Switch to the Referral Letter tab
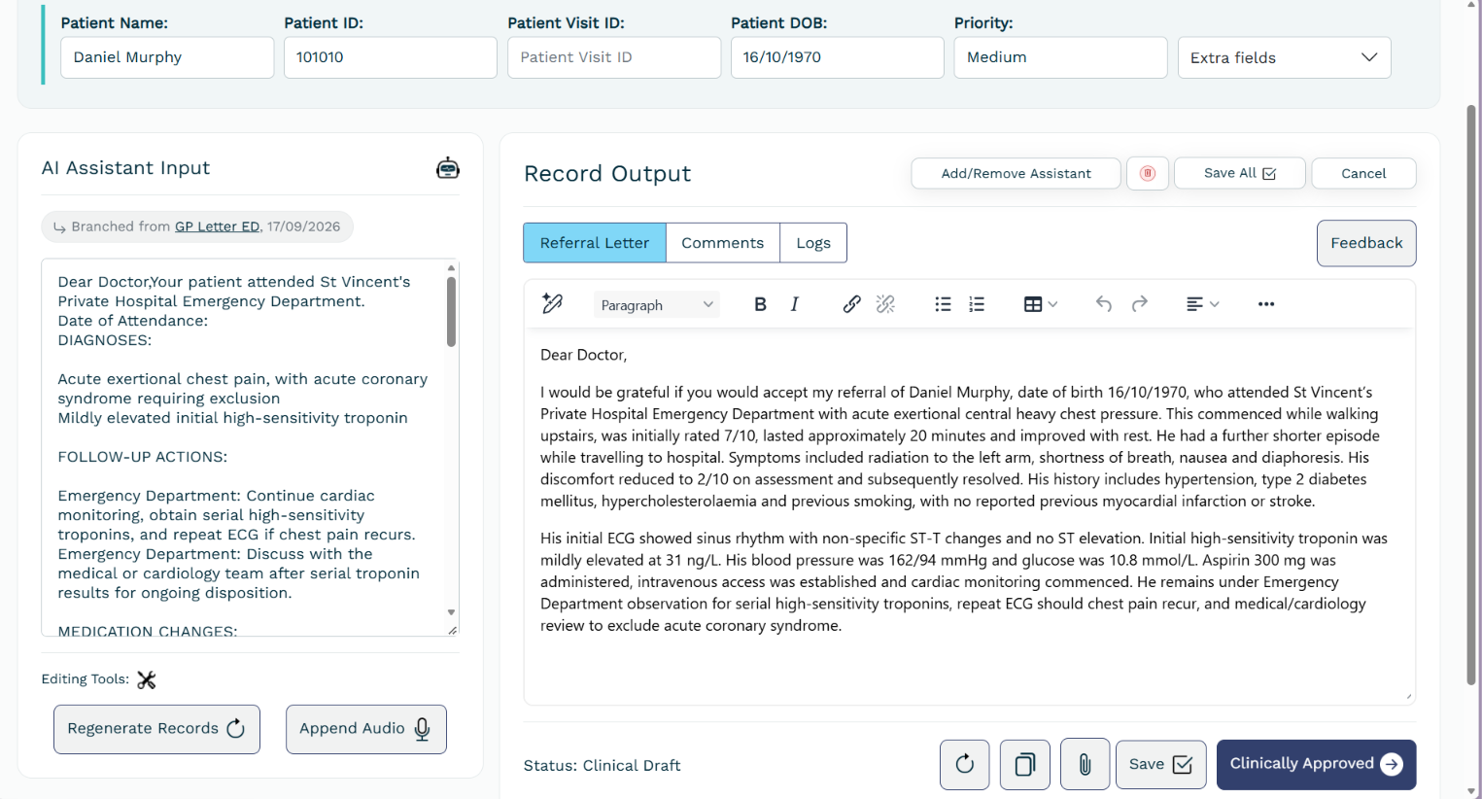The width and height of the screenshot is (1482, 799). point(595,243)
